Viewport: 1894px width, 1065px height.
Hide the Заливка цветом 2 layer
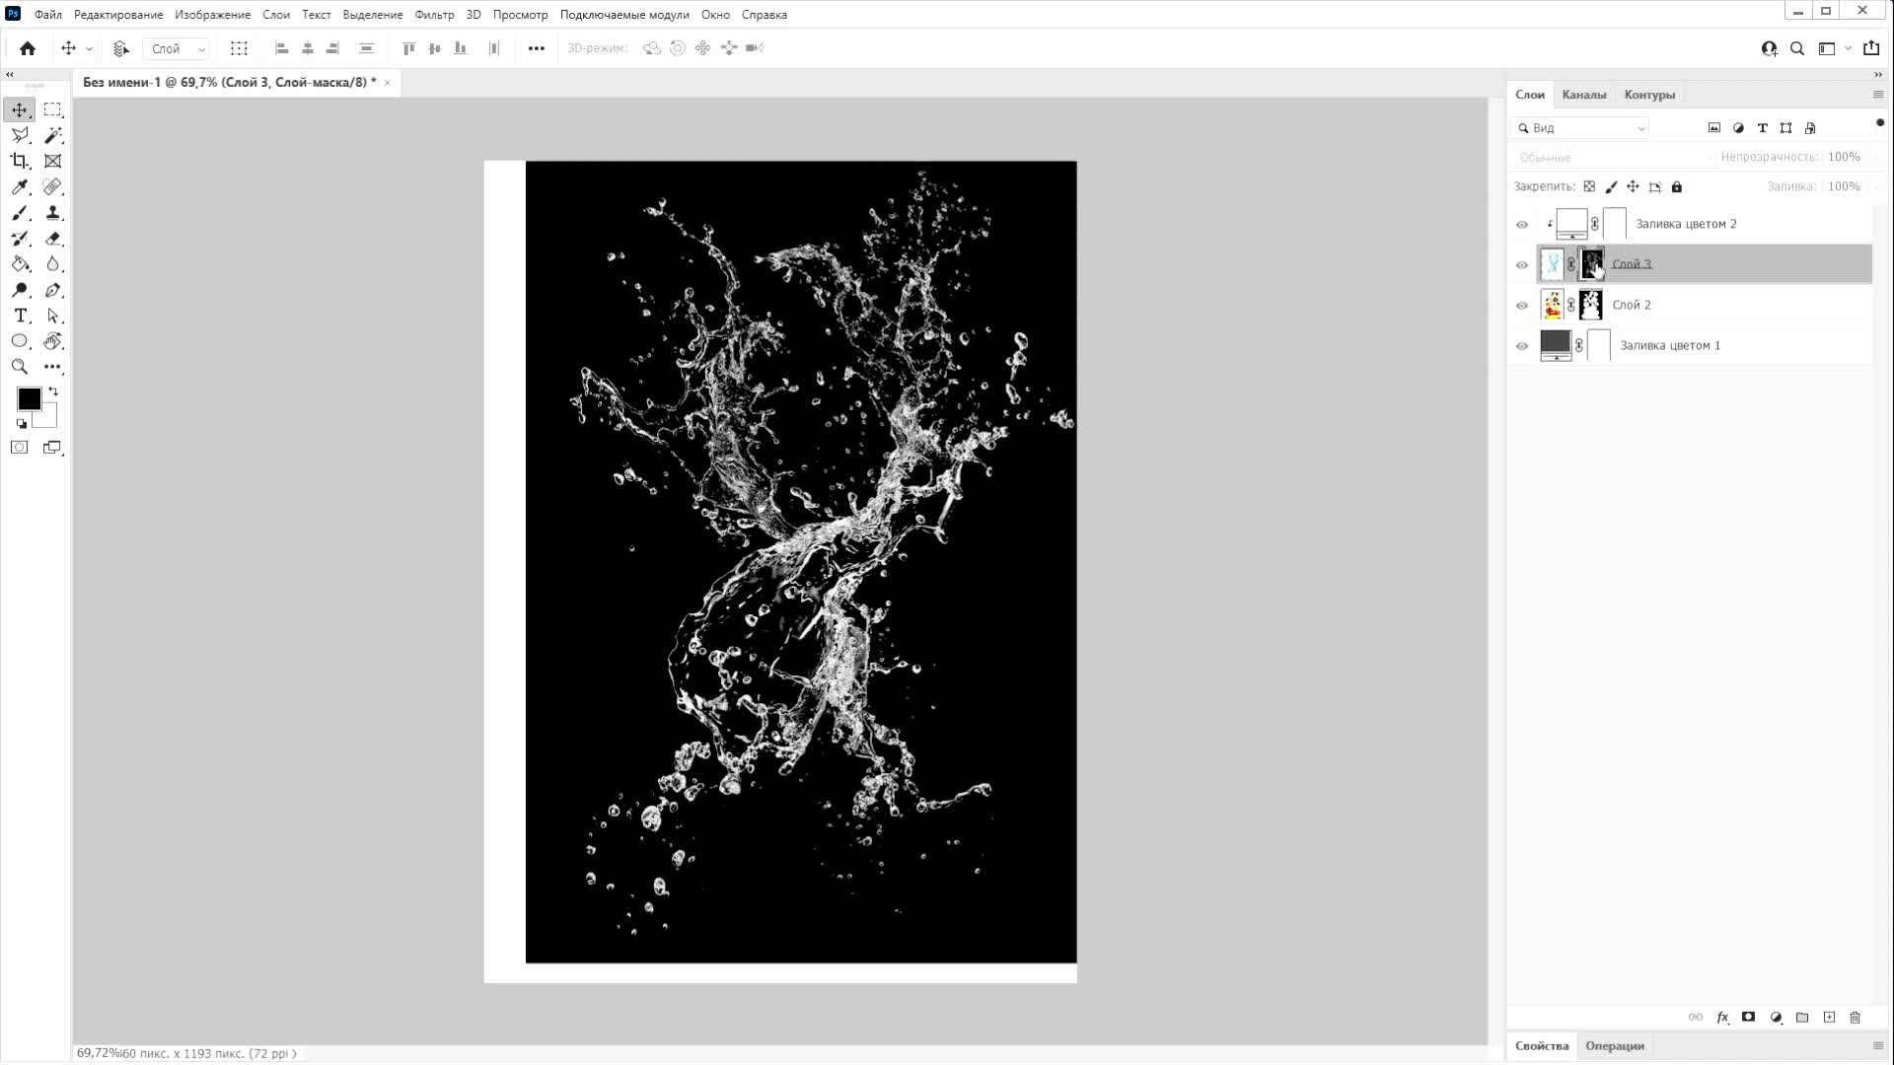1521,225
